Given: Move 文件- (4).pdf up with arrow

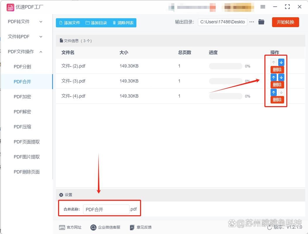Looking at the screenshot, I should 273,92.
